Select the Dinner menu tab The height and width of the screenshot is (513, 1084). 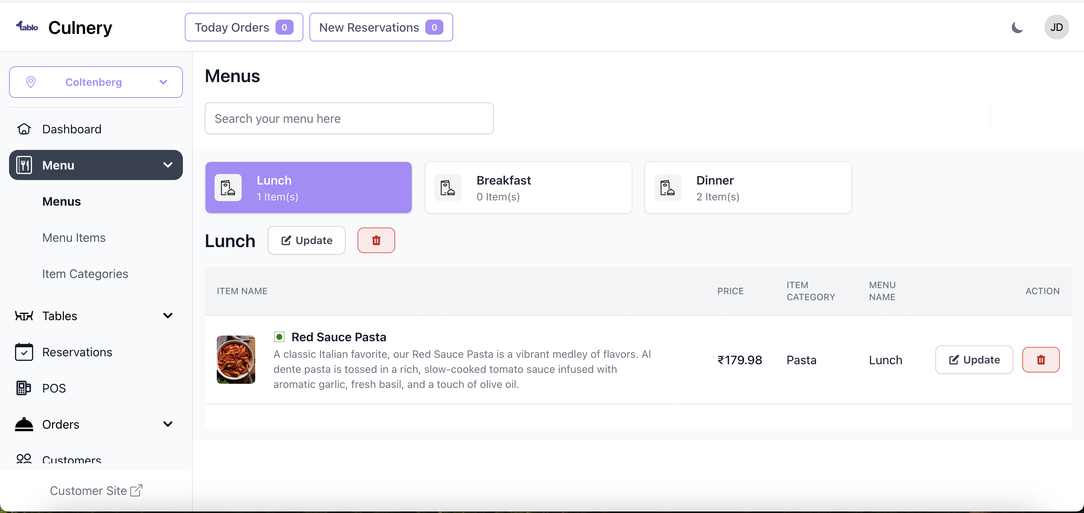(x=748, y=188)
